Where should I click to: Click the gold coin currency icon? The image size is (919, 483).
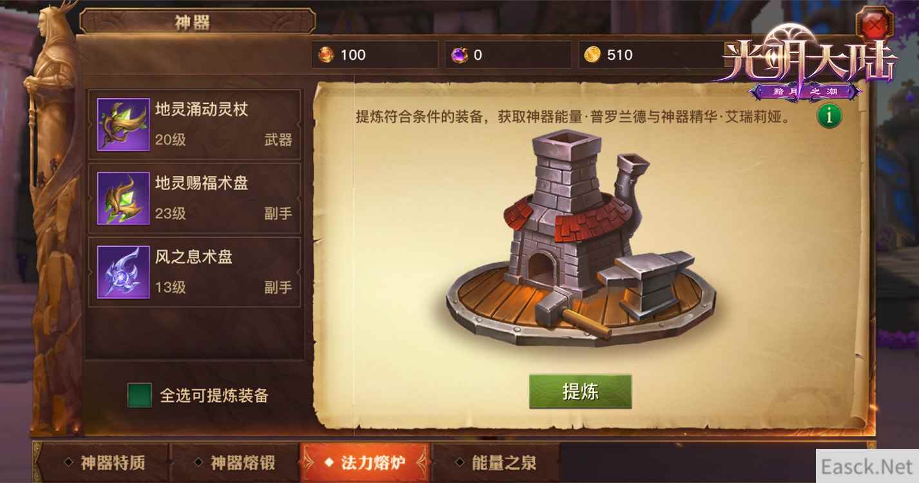(592, 55)
